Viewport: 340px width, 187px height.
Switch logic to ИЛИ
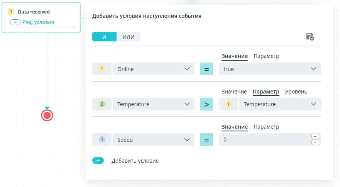pyautogui.click(x=128, y=37)
